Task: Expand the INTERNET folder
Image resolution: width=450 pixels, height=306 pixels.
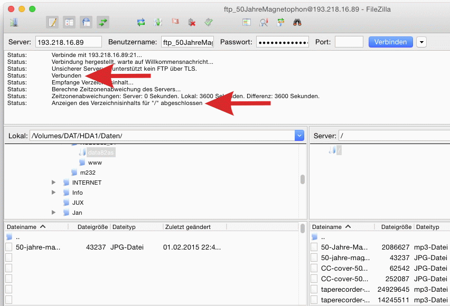Action: click(53, 183)
